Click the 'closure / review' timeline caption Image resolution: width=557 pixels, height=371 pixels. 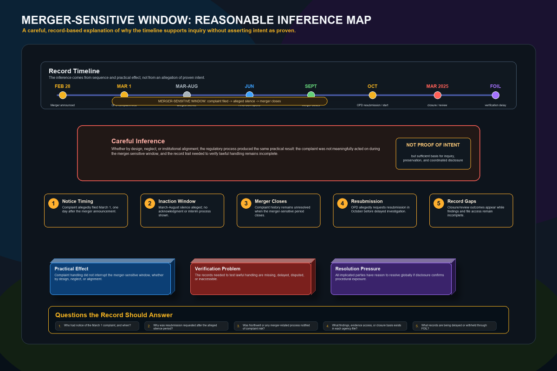(437, 105)
